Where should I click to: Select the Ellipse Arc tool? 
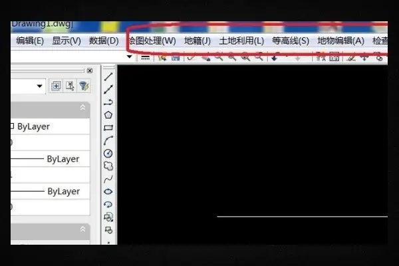(108, 204)
